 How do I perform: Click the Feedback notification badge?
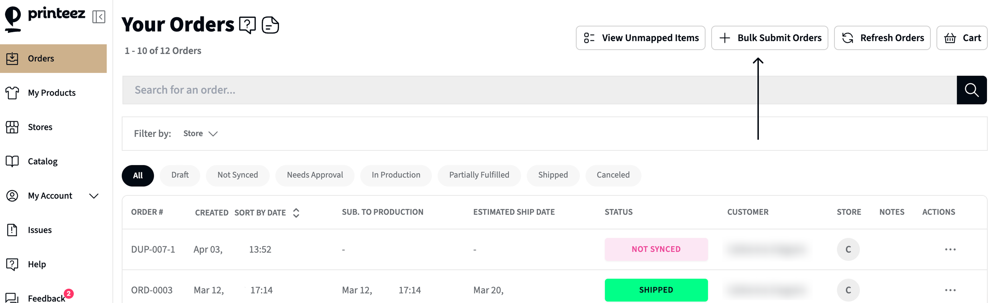pyautogui.click(x=68, y=293)
